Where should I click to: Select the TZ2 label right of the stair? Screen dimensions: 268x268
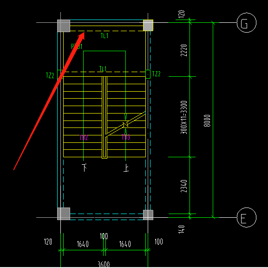tap(156, 74)
